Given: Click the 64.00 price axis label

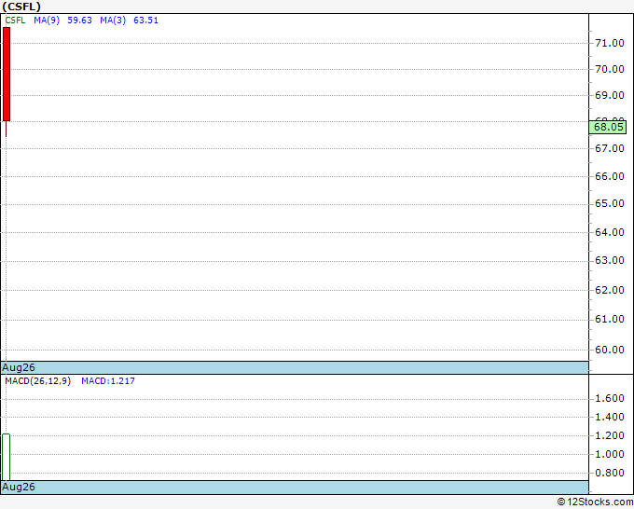Looking at the screenshot, I should 610,232.
